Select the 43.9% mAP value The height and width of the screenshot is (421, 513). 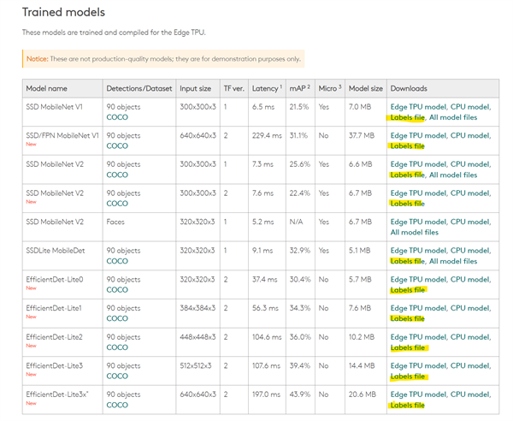click(x=300, y=394)
